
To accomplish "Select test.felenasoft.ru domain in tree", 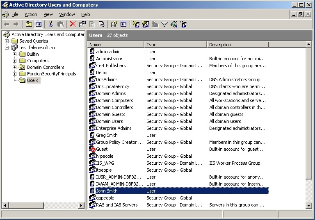I will coord(37,48).
